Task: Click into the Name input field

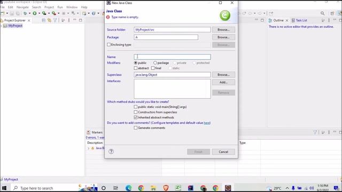Action: tap(172, 57)
